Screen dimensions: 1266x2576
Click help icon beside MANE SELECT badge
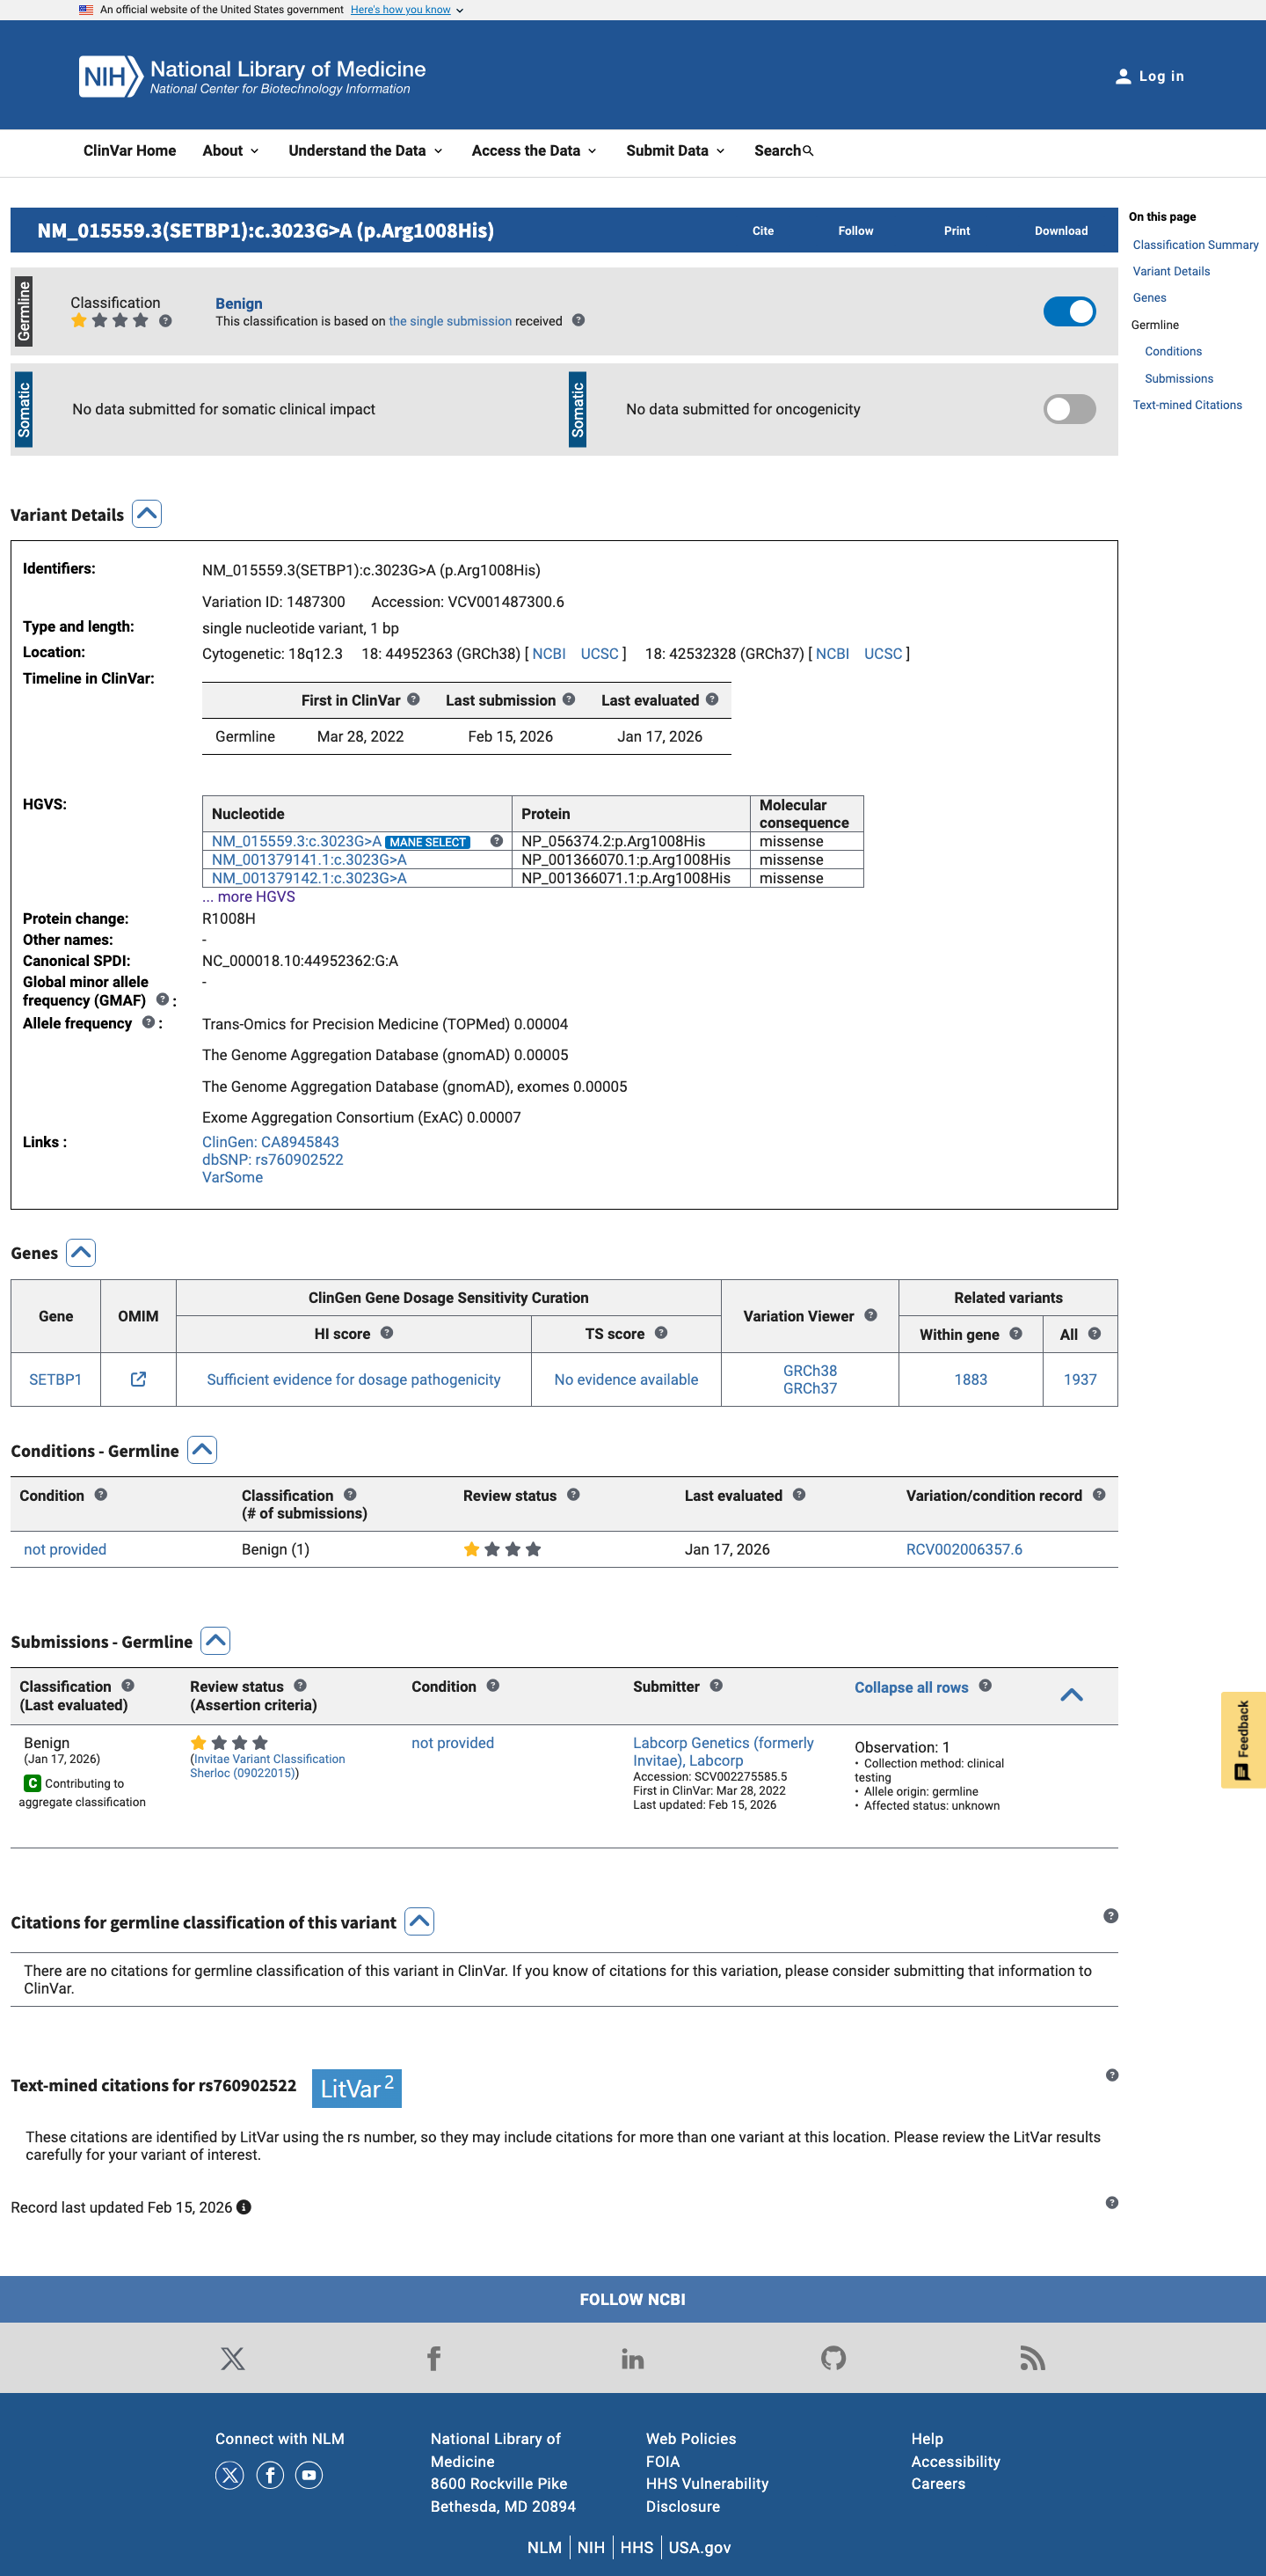tap(497, 841)
